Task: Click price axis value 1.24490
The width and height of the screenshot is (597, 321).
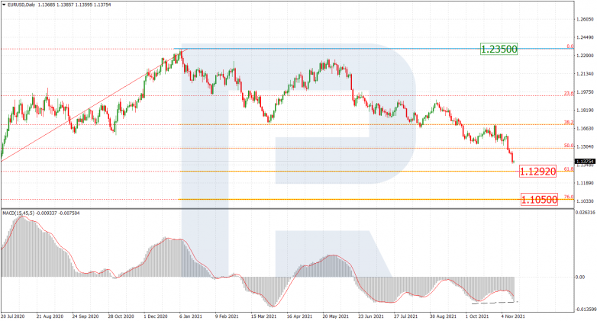Action: 586,37
